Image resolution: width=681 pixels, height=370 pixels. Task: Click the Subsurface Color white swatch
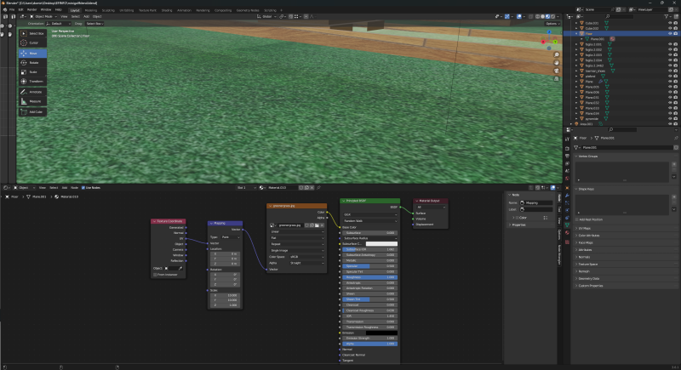coord(381,244)
